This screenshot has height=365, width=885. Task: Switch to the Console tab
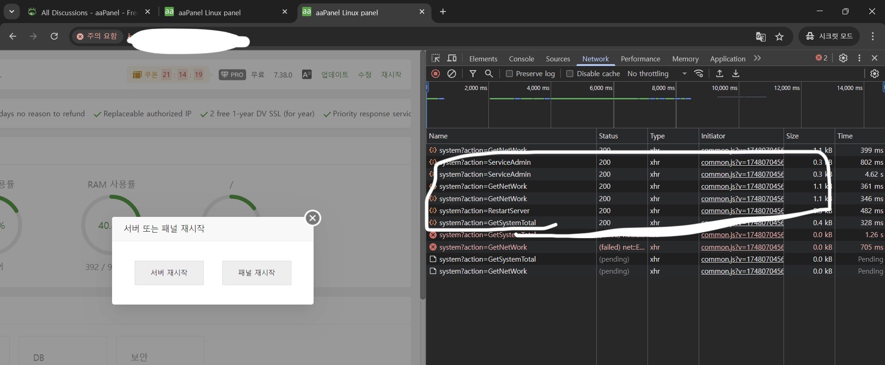[x=521, y=59]
